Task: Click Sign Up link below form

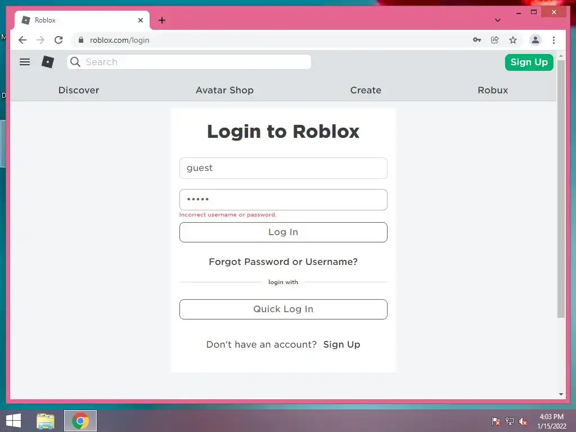Action: tap(341, 345)
